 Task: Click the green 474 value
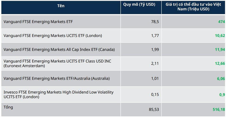221,22
